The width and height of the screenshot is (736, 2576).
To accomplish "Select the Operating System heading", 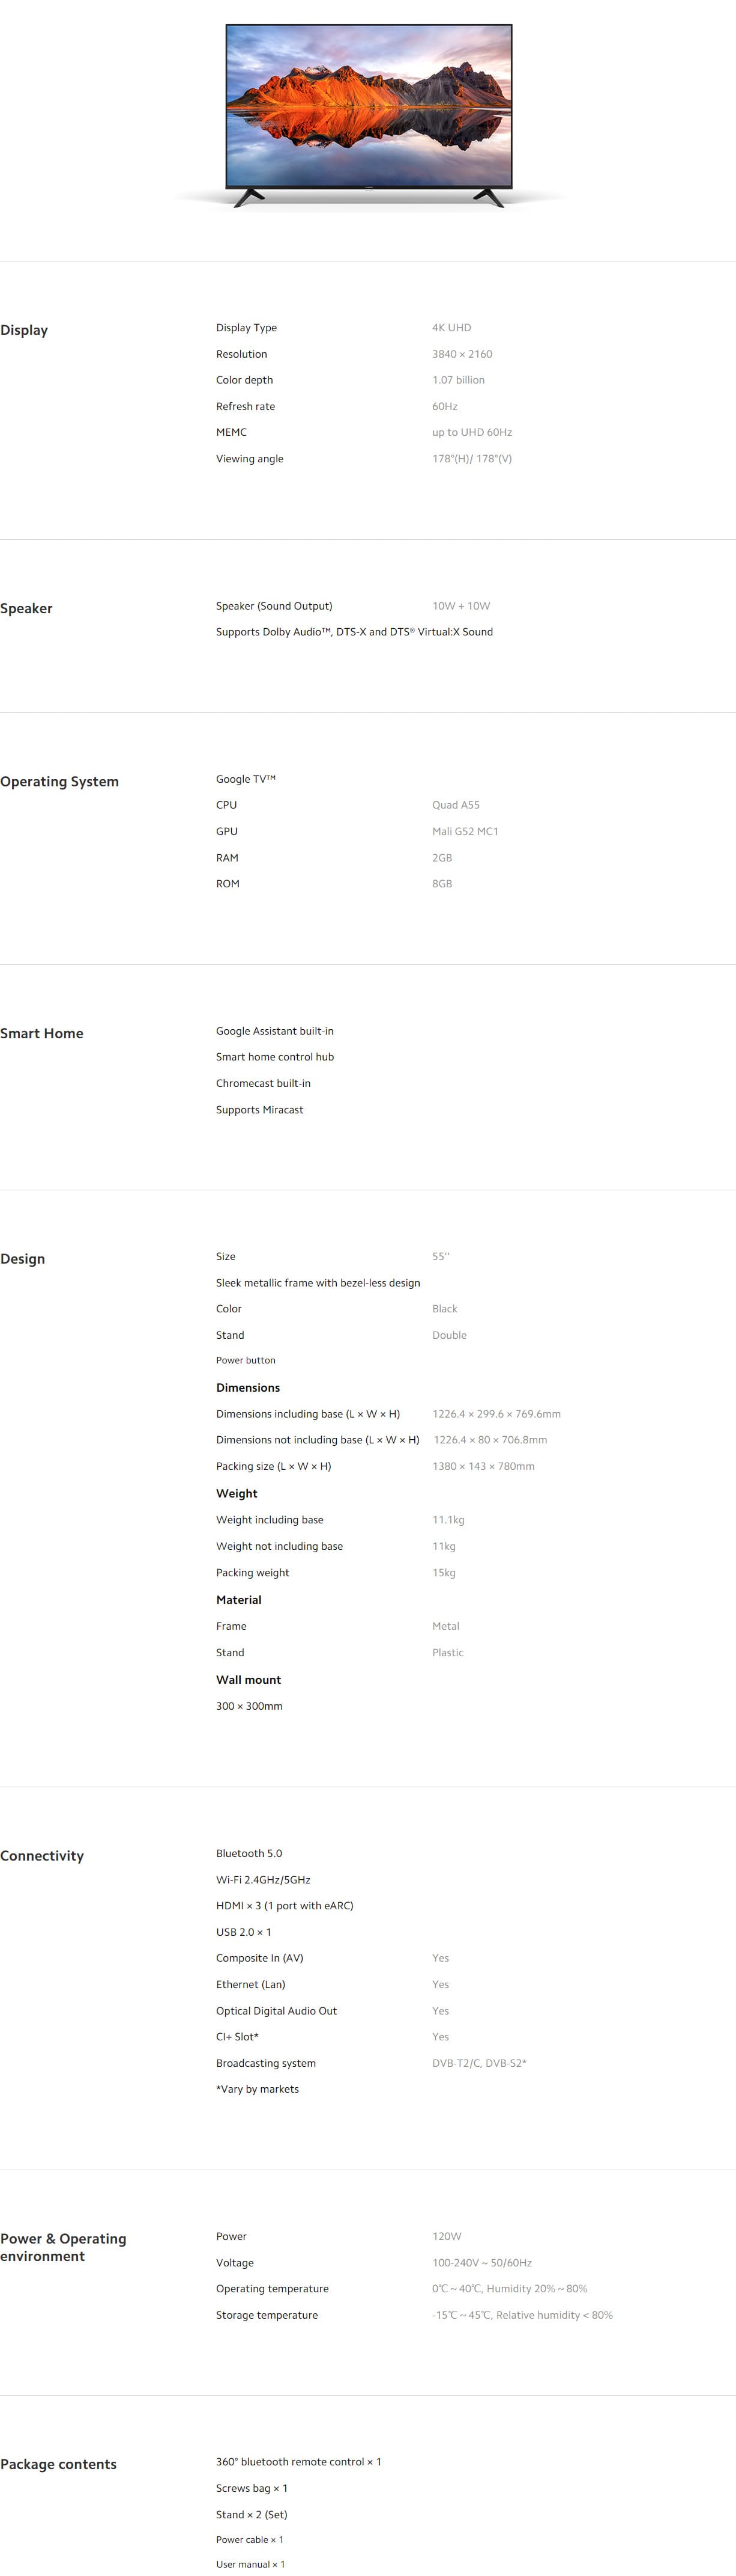I will pyautogui.click(x=59, y=782).
